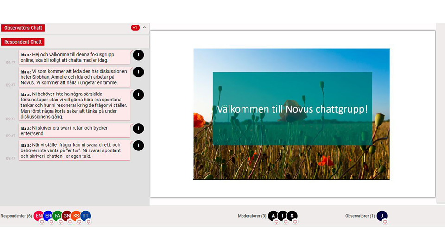Click the welcome slide poppy field image
Viewport: 445px width, 250px height.
[292, 114]
